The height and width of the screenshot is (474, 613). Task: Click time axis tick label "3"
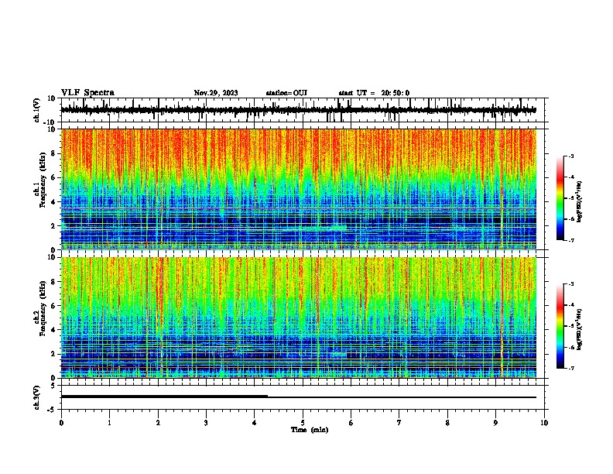[x=206, y=423]
